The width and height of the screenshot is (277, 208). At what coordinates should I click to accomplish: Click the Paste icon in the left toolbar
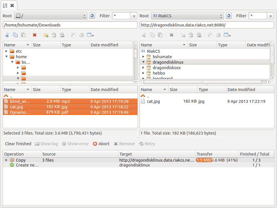tap(22, 35)
